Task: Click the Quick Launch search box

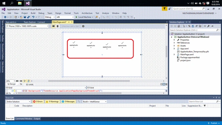Action: (x=189, y=9)
